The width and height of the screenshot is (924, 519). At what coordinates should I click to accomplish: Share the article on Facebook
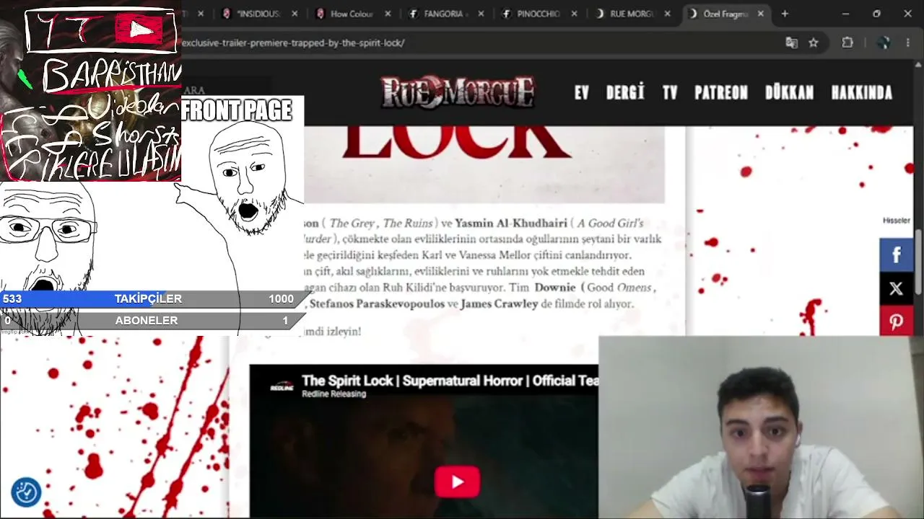(x=897, y=254)
